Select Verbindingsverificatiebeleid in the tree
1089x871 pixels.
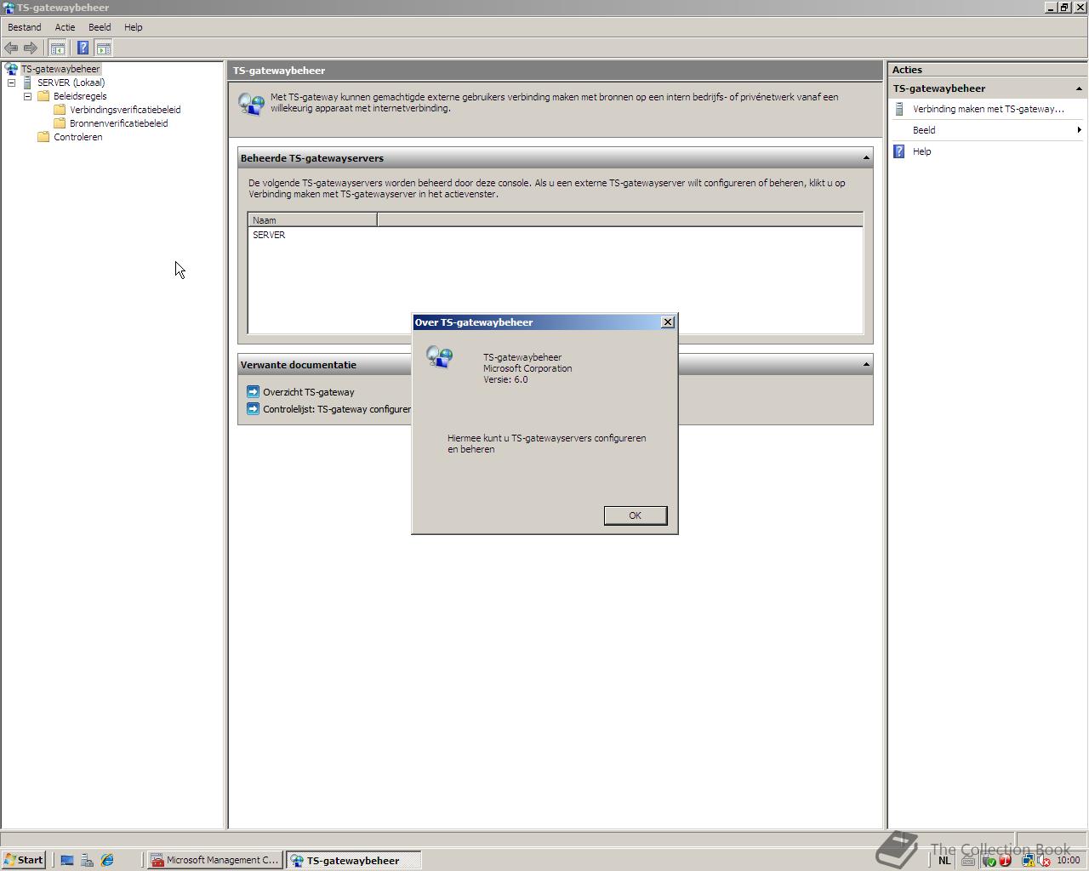[x=125, y=110]
